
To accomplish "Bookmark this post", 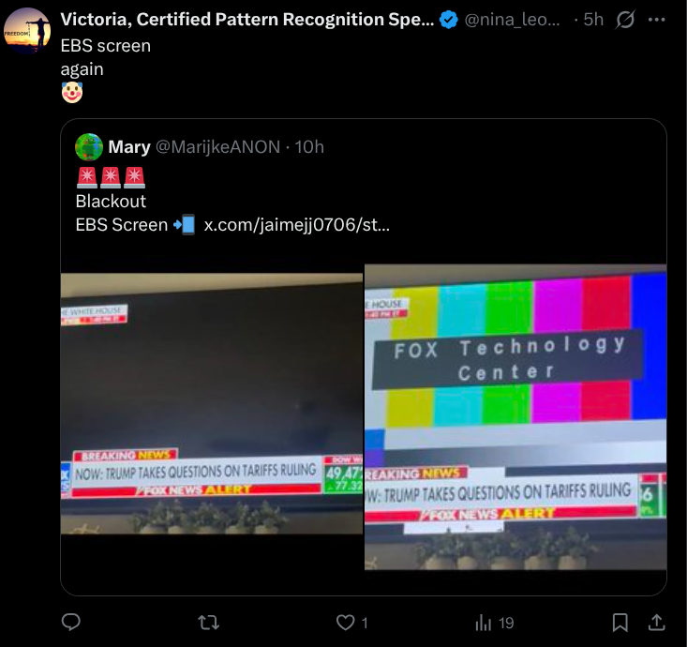I will point(620,622).
